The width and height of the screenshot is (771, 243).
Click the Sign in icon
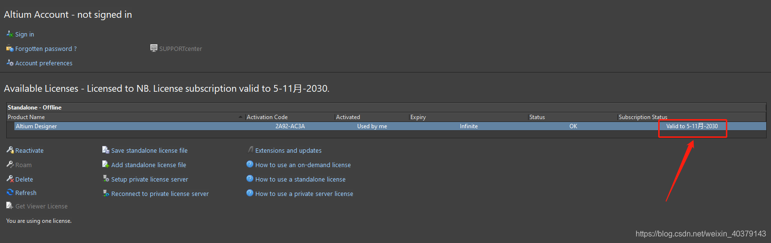[10, 34]
